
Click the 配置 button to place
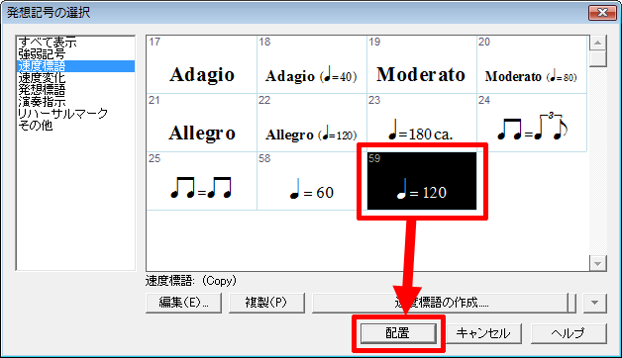coord(398,333)
